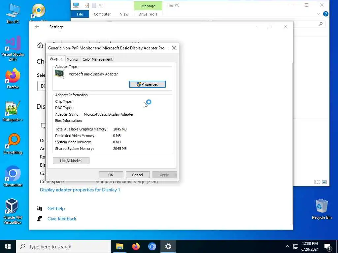Expand the File Explorer ribbon chevron
338x253 pixels.
[x=319, y=14]
